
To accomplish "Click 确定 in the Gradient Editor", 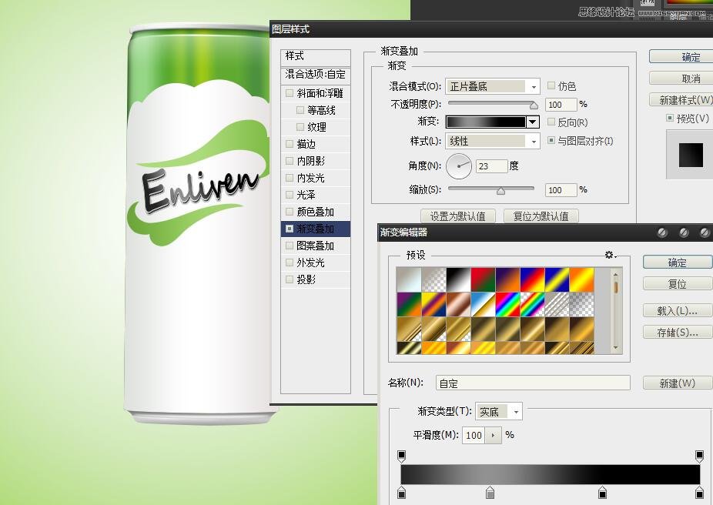I will (x=677, y=263).
